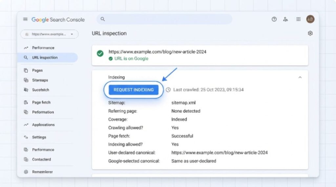Click the Rememlerer gear icon
This screenshot has height=187, width=336.
(26, 172)
